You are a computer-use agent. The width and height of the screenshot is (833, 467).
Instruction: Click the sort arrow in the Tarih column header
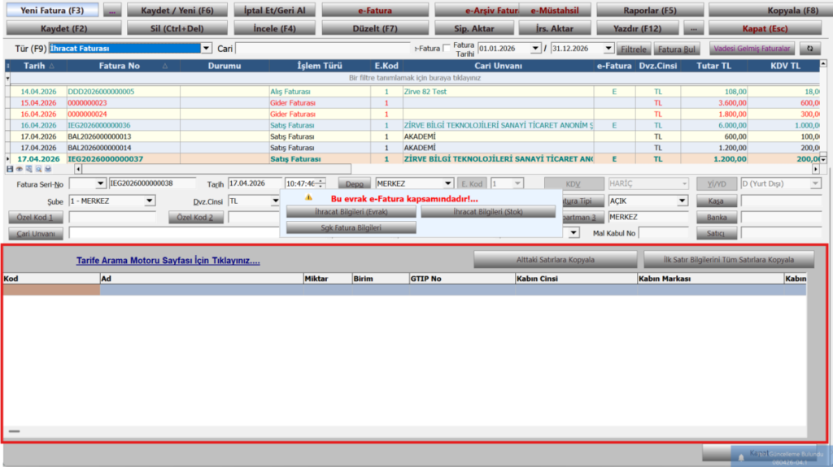click(51, 67)
